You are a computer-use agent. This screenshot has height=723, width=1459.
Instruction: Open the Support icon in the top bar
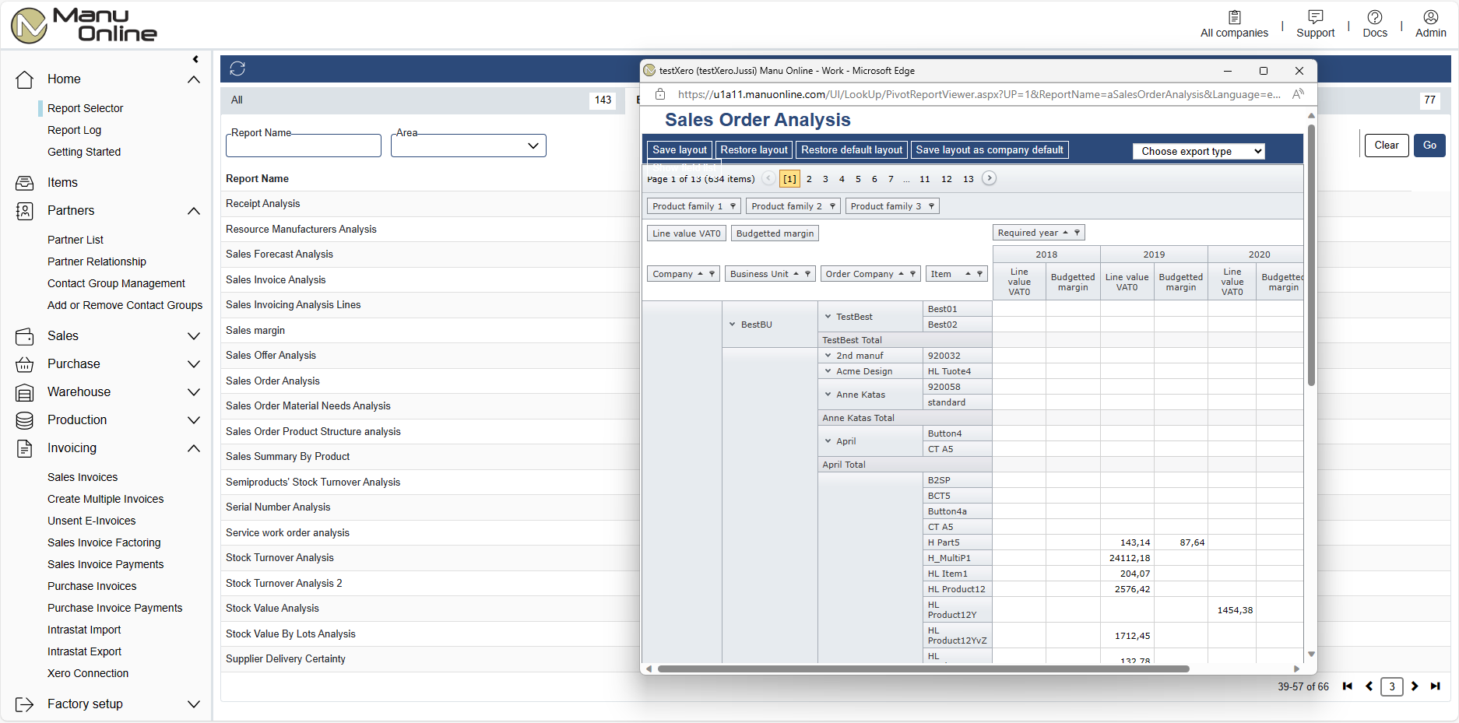pyautogui.click(x=1315, y=18)
